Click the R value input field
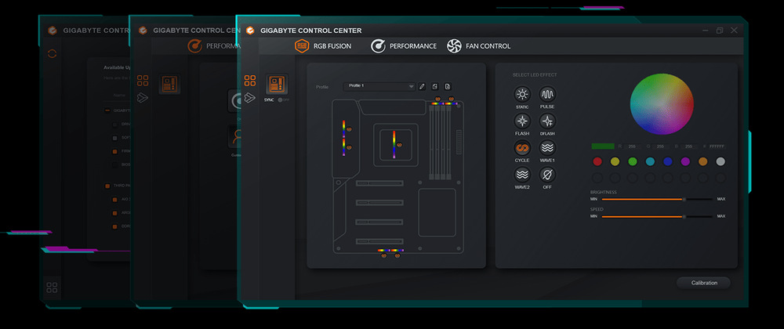The width and height of the screenshot is (784, 329). (x=633, y=146)
